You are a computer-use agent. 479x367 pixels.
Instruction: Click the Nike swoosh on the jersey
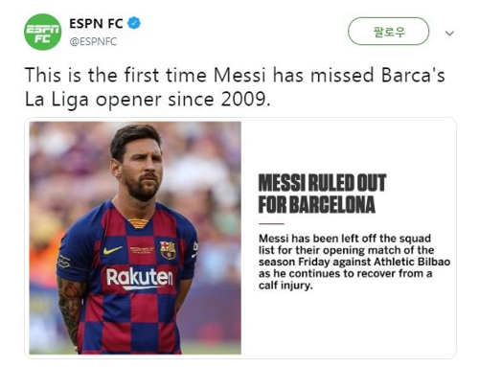[112, 250]
